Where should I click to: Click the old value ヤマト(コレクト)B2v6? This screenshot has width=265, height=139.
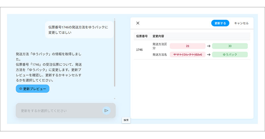[x=187, y=55]
